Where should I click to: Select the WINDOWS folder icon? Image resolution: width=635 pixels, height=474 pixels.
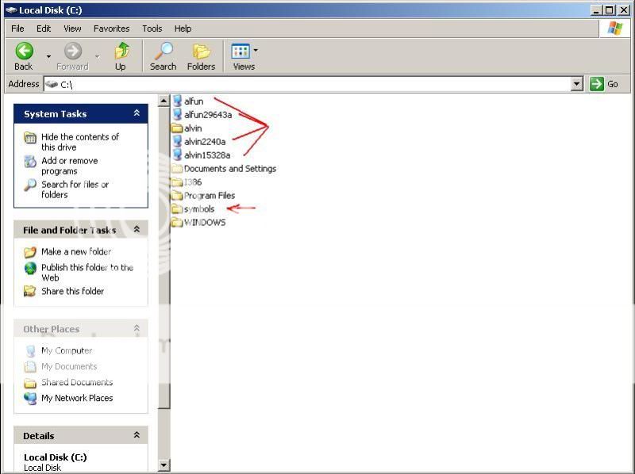point(177,222)
